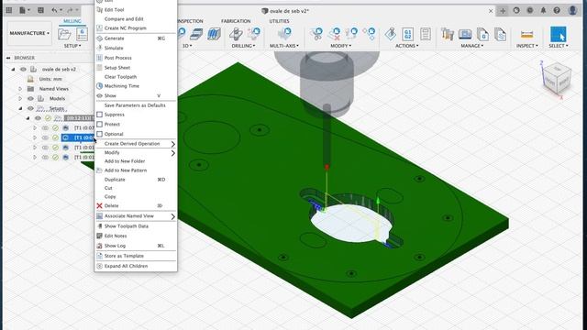Expand the Named Views tree node
Image resolution: width=587 pixels, height=330 pixels.
[20, 89]
